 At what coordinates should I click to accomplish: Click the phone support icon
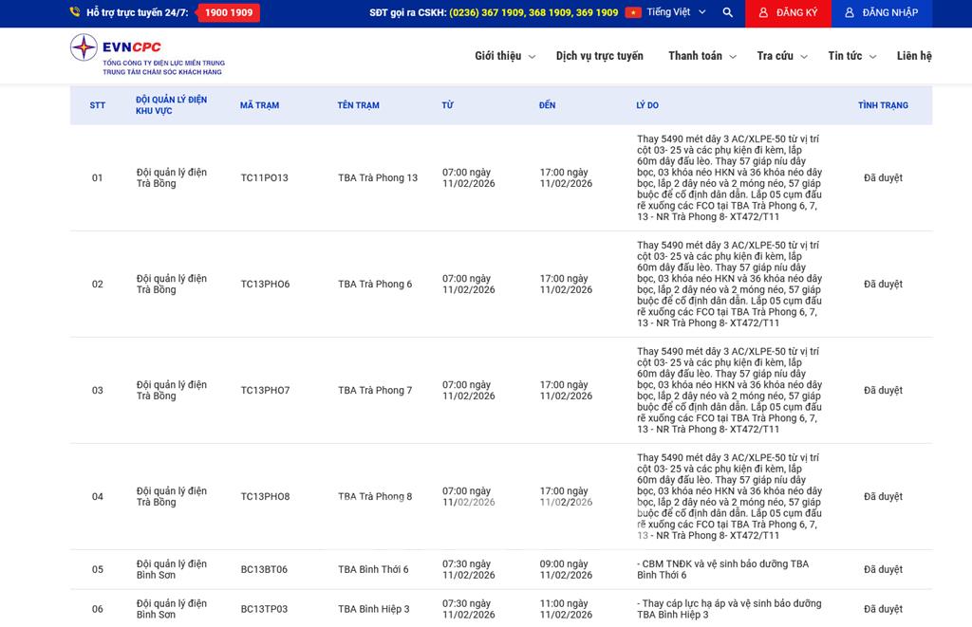(x=75, y=13)
